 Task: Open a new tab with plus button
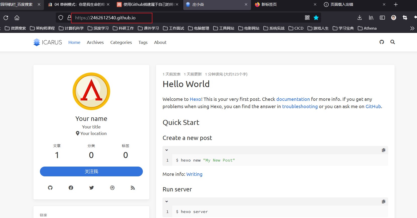396,5
